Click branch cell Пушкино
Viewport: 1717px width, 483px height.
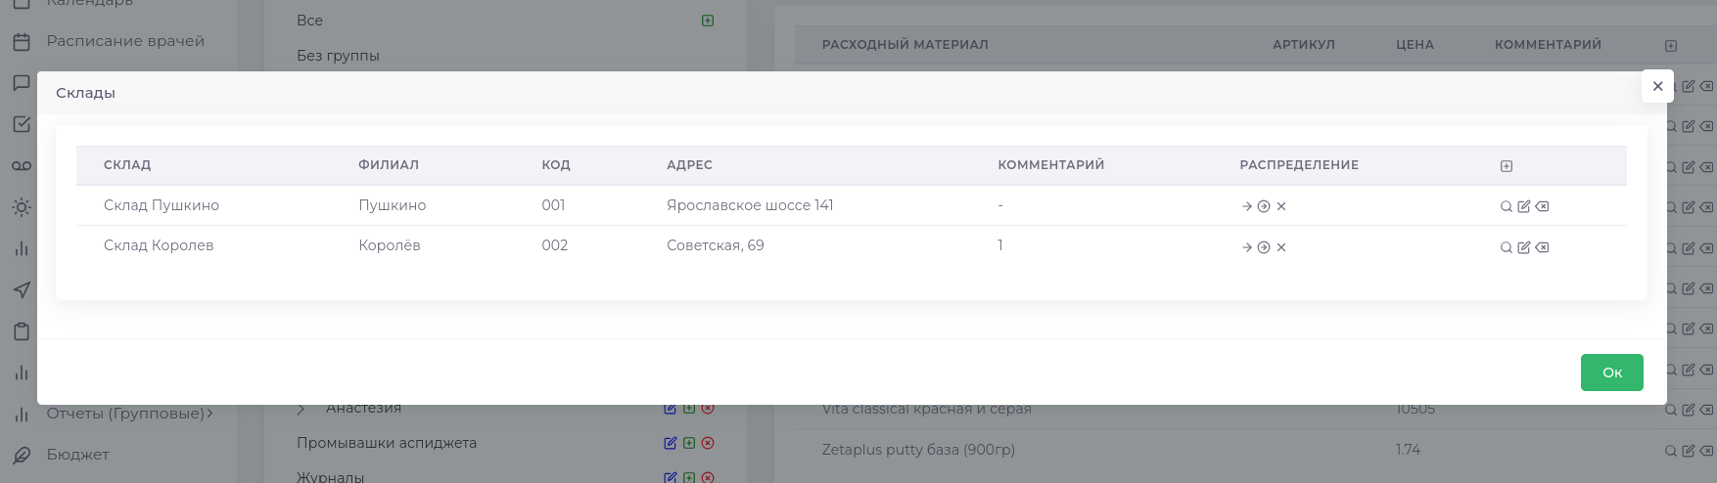pyautogui.click(x=393, y=205)
